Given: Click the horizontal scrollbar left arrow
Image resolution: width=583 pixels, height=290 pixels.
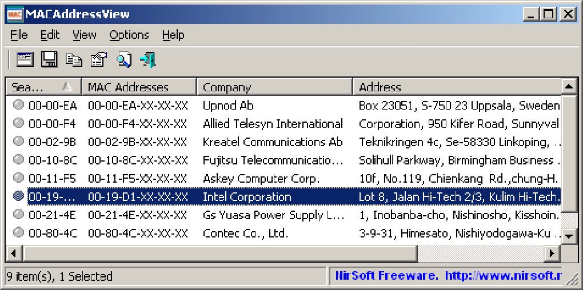Looking at the screenshot, I should point(14,253).
